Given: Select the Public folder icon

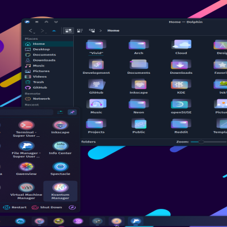Looking at the screenshot, I should pos(138,124).
